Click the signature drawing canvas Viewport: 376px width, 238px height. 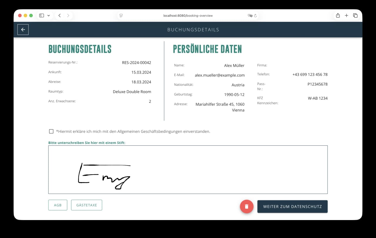tap(188, 170)
